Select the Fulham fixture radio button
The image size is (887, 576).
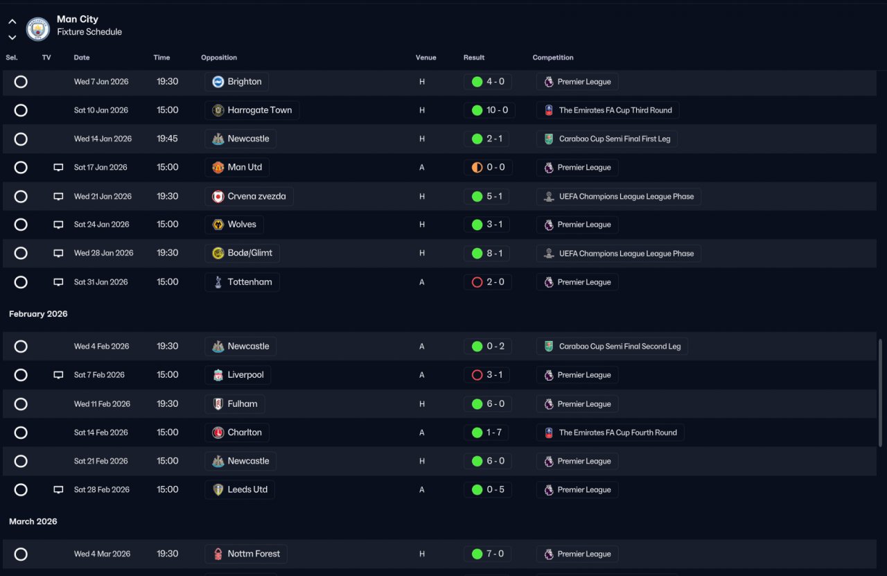[21, 404]
